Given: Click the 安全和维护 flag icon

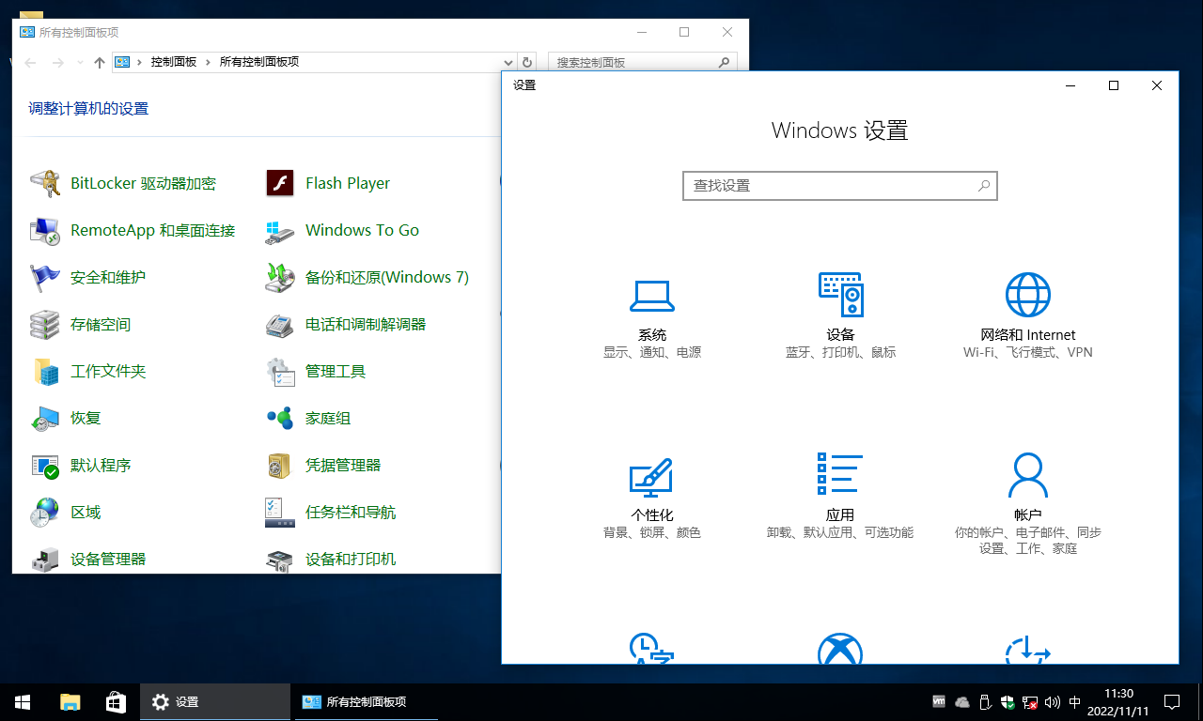Looking at the screenshot, I should (45, 277).
